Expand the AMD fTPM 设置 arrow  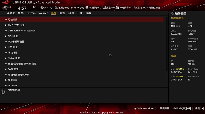[x=6, y=25]
